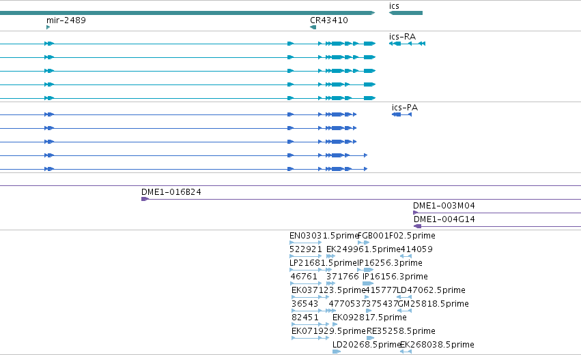
Task: Click the 46761 EST label
Action: click(x=304, y=277)
